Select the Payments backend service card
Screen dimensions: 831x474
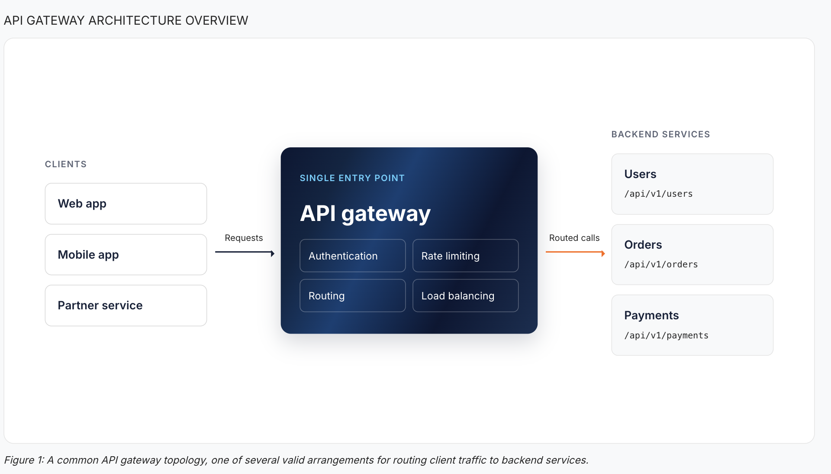coord(692,325)
